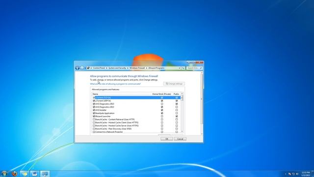Click the Forward navigation arrow button
Image resolution: width=314 pixels, height=177 pixels.
click(x=82, y=68)
